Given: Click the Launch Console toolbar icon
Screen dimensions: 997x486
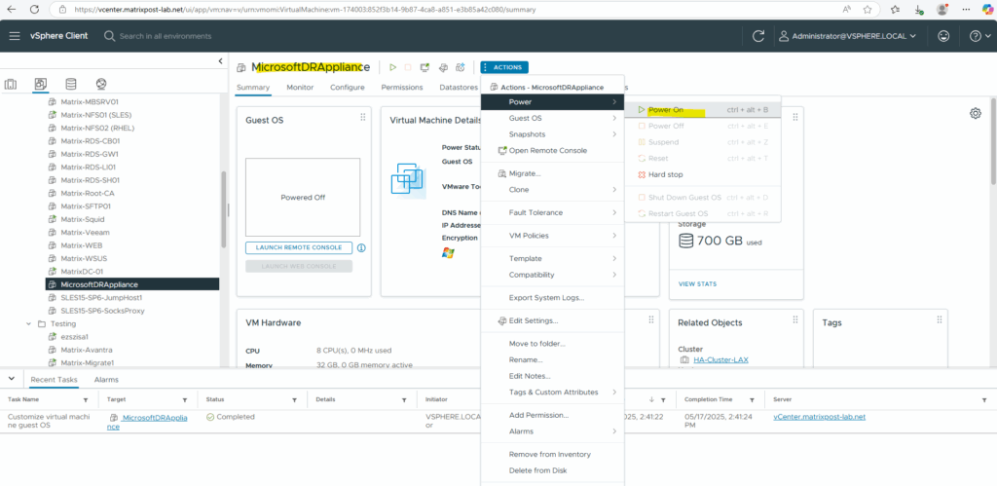Looking at the screenshot, I should click(425, 67).
